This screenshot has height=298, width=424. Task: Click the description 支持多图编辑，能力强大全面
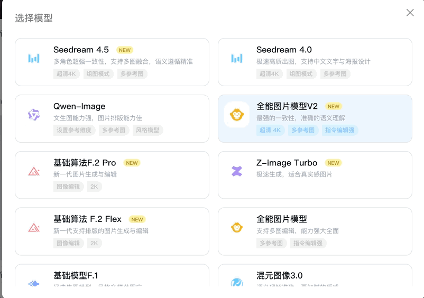tap(298, 231)
